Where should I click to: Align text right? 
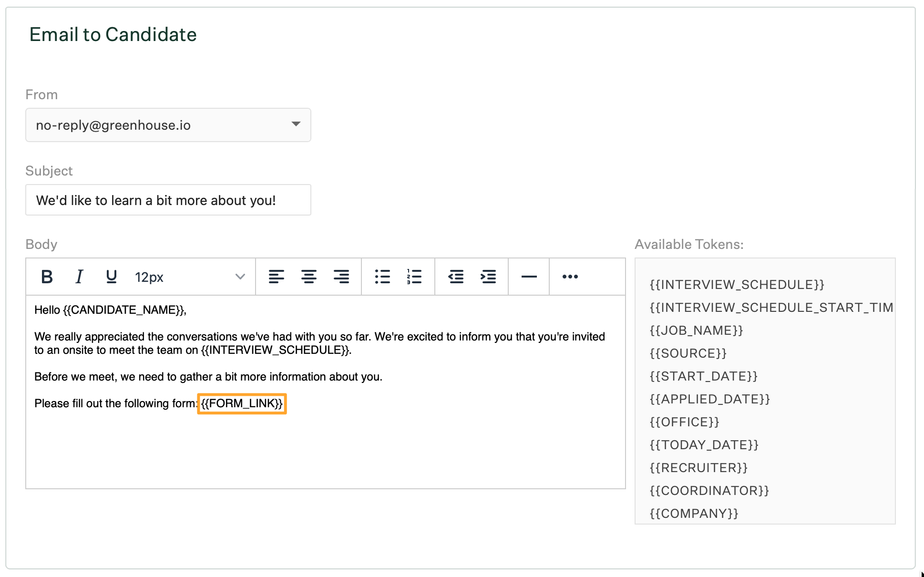[x=341, y=277]
